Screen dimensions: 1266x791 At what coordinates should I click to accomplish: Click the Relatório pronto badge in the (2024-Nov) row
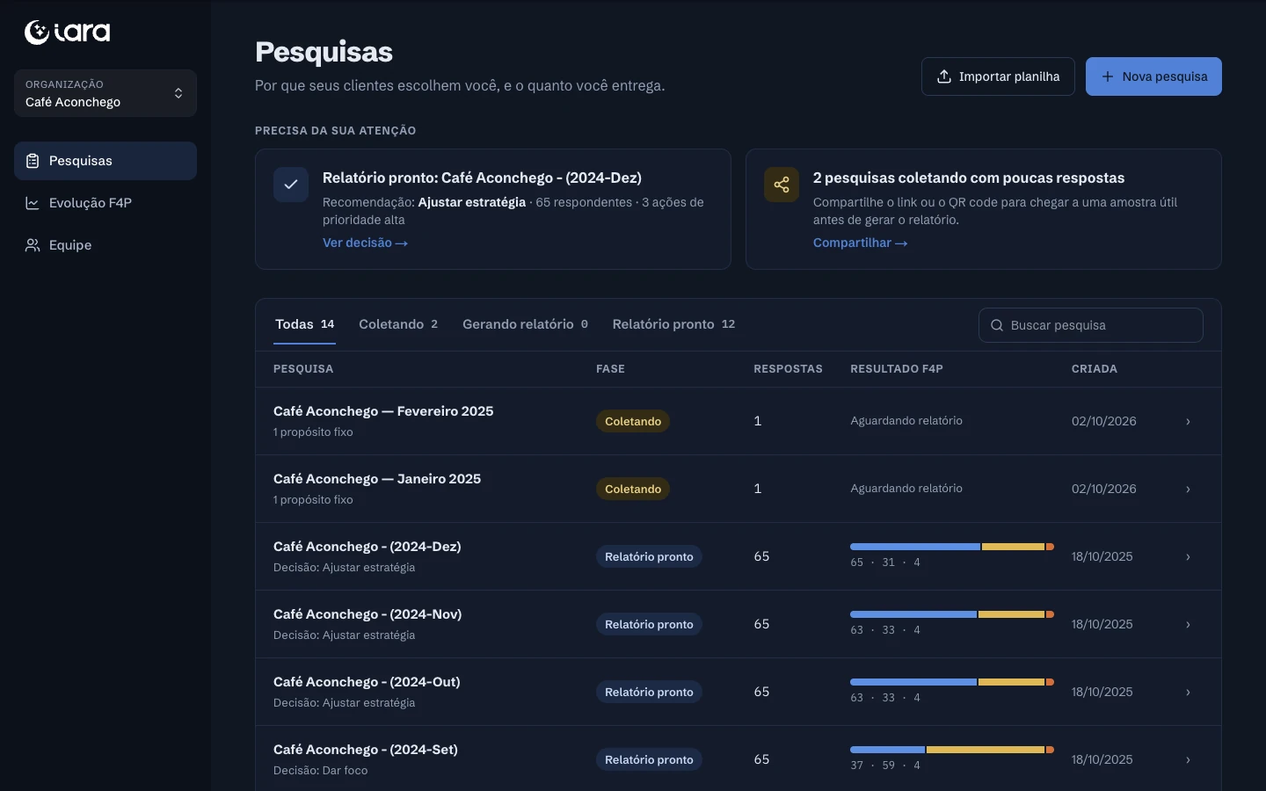(649, 625)
